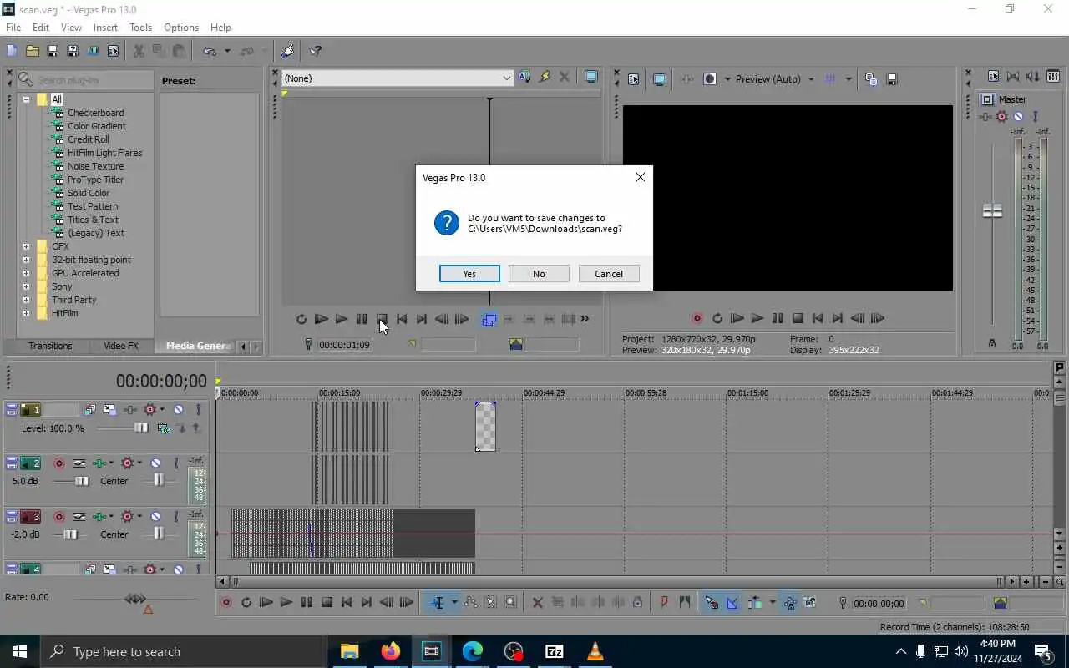Image resolution: width=1069 pixels, height=668 pixels.
Task: Expand the 32-bit floating point folder
Action: click(26, 260)
